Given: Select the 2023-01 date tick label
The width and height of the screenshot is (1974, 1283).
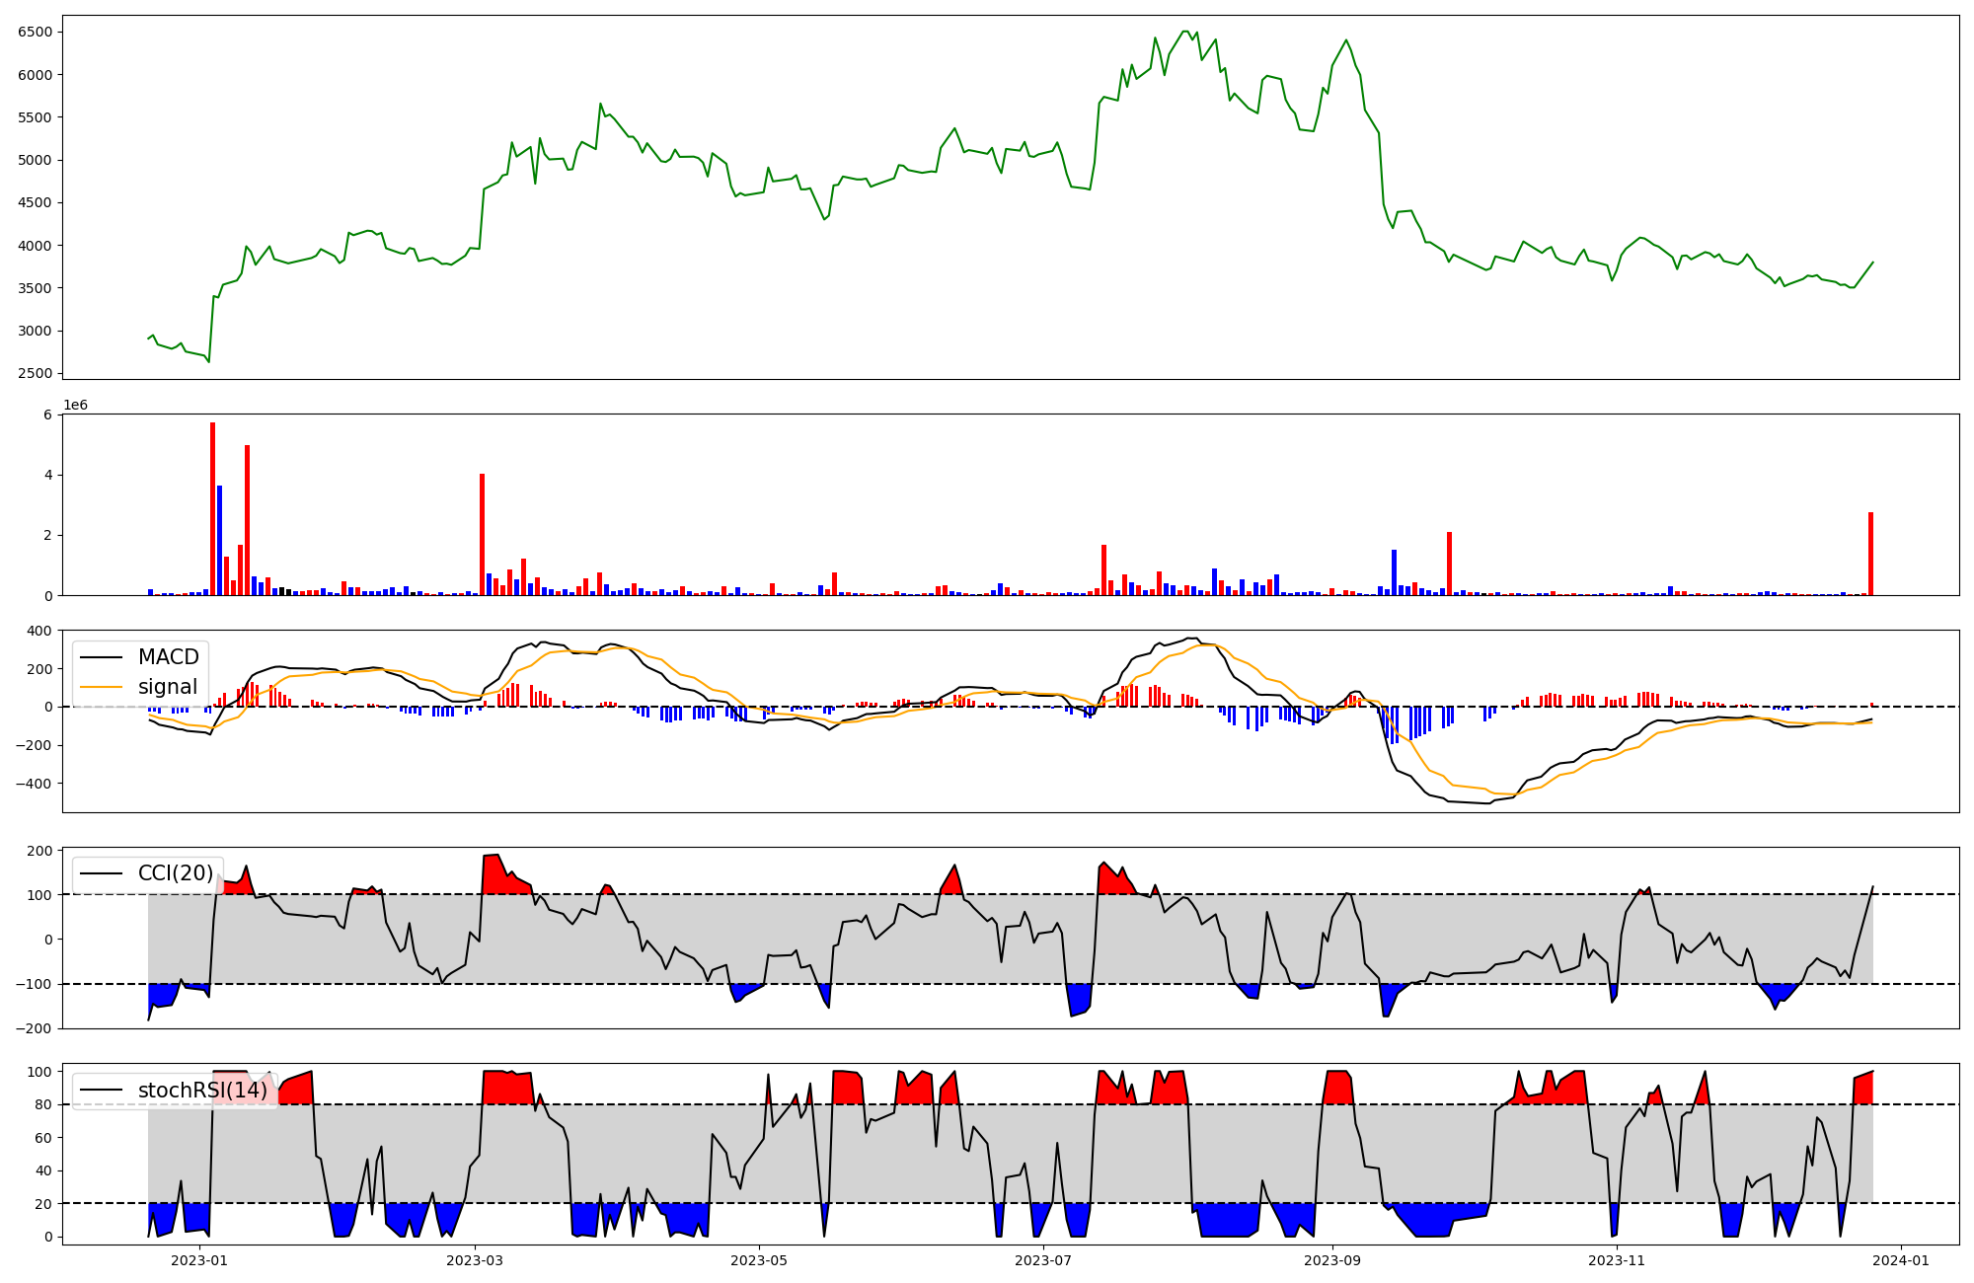Looking at the screenshot, I should click(200, 1260).
